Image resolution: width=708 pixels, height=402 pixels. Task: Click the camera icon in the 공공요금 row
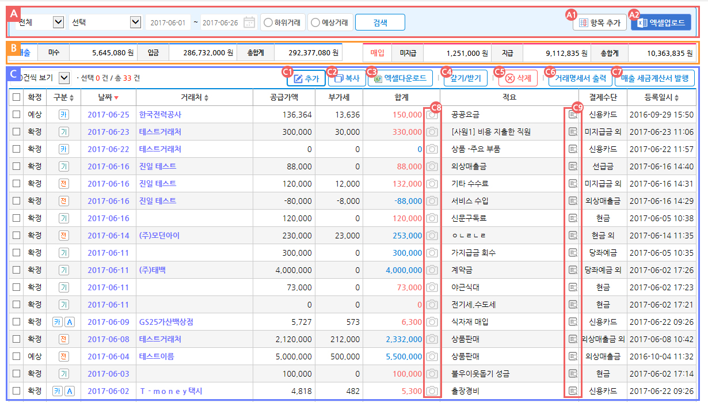pos(432,115)
